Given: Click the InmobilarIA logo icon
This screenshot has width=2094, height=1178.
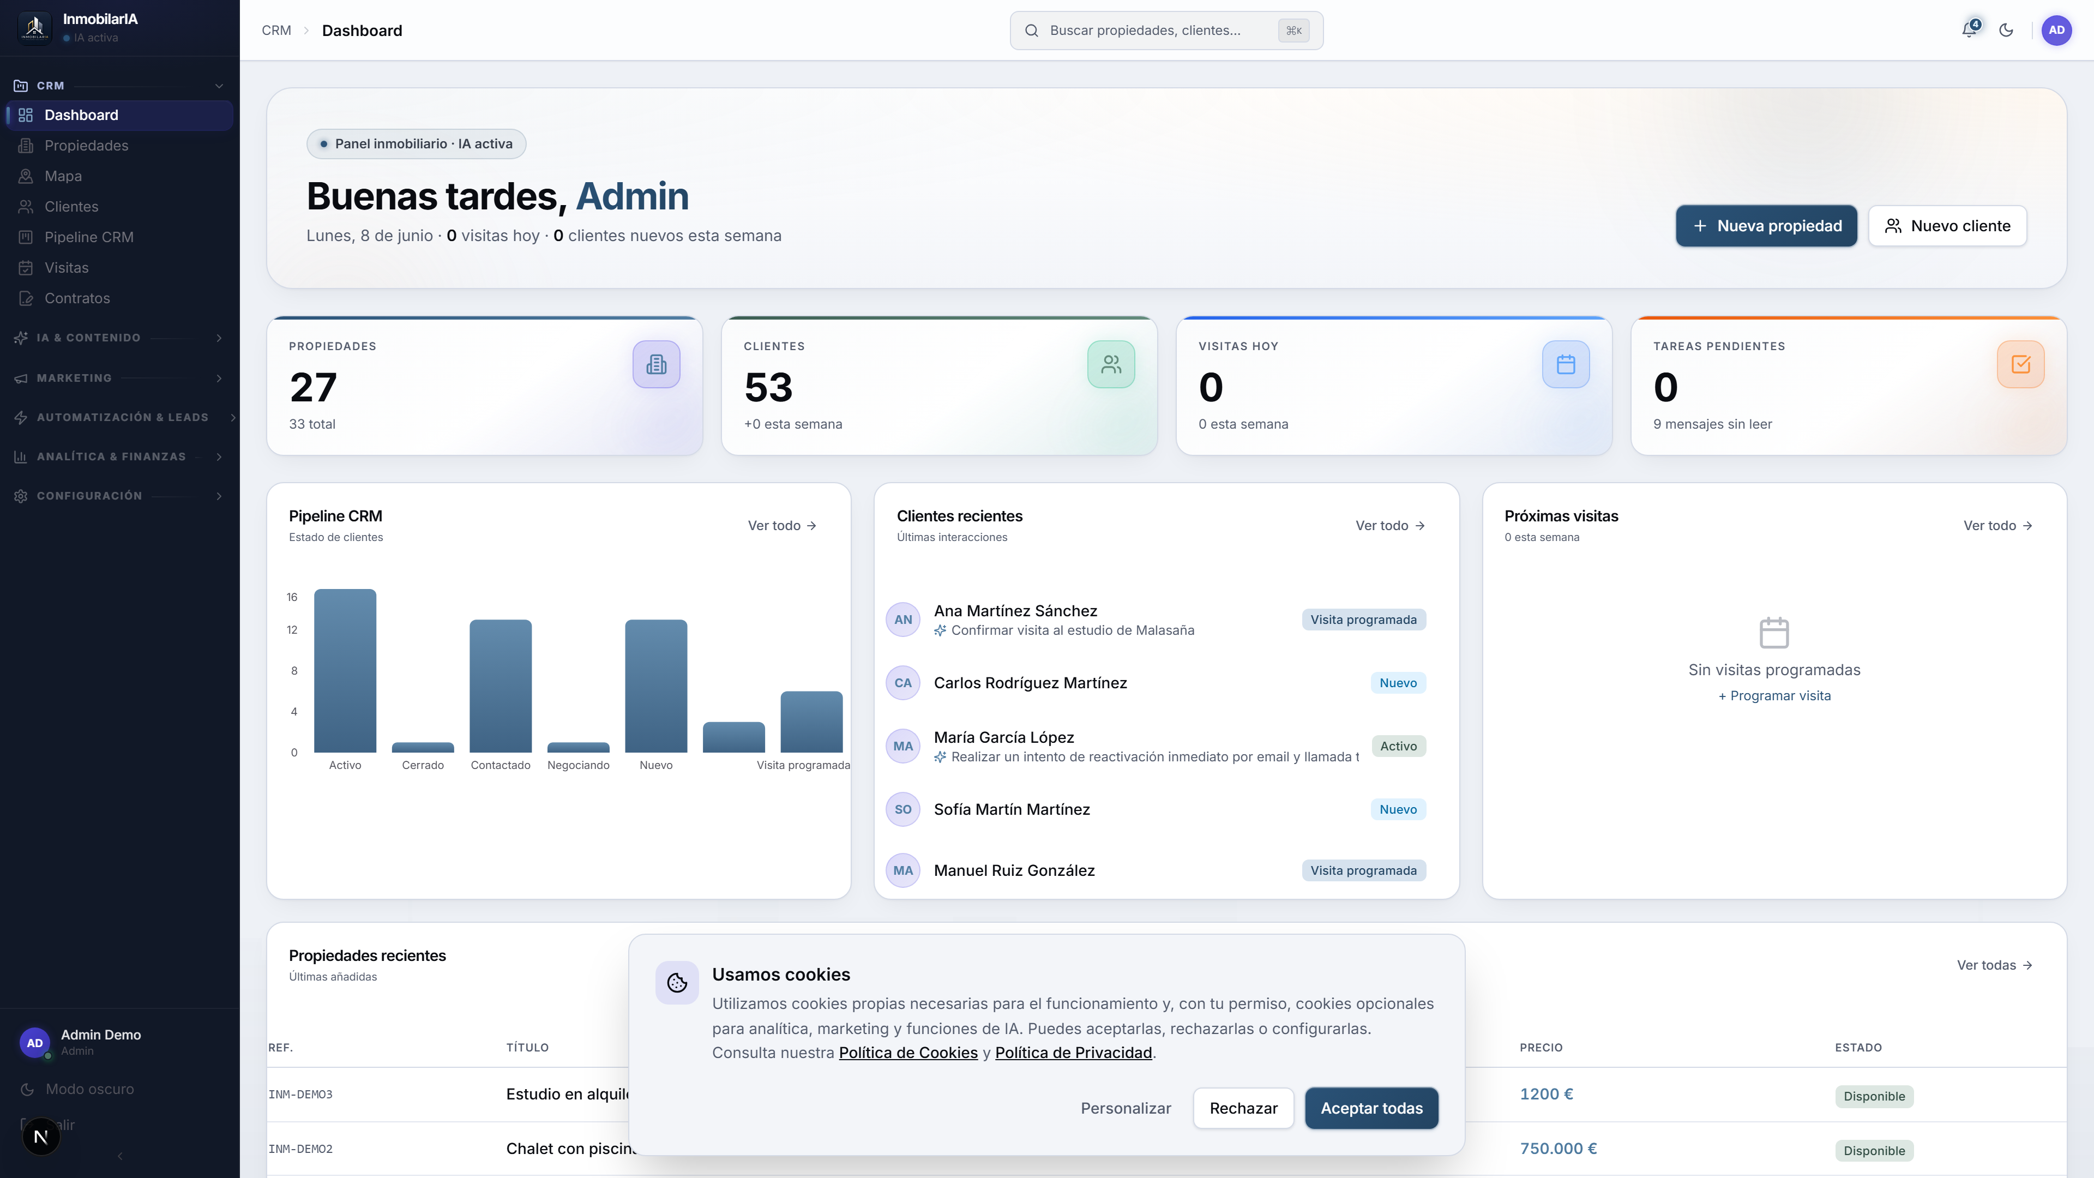Looking at the screenshot, I should pyautogui.click(x=34, y=28).
